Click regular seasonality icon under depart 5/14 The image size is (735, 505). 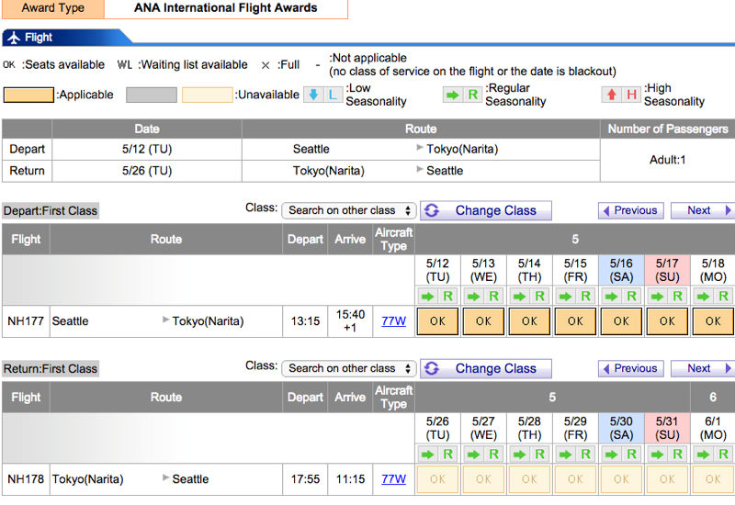tap(529, 296)
